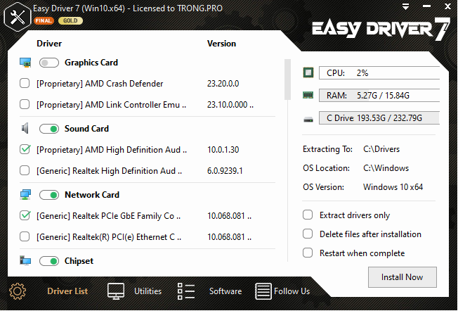The image size is (458, 311).
Task: Click the Graphics Card category icon
Action: coord(25,63)
